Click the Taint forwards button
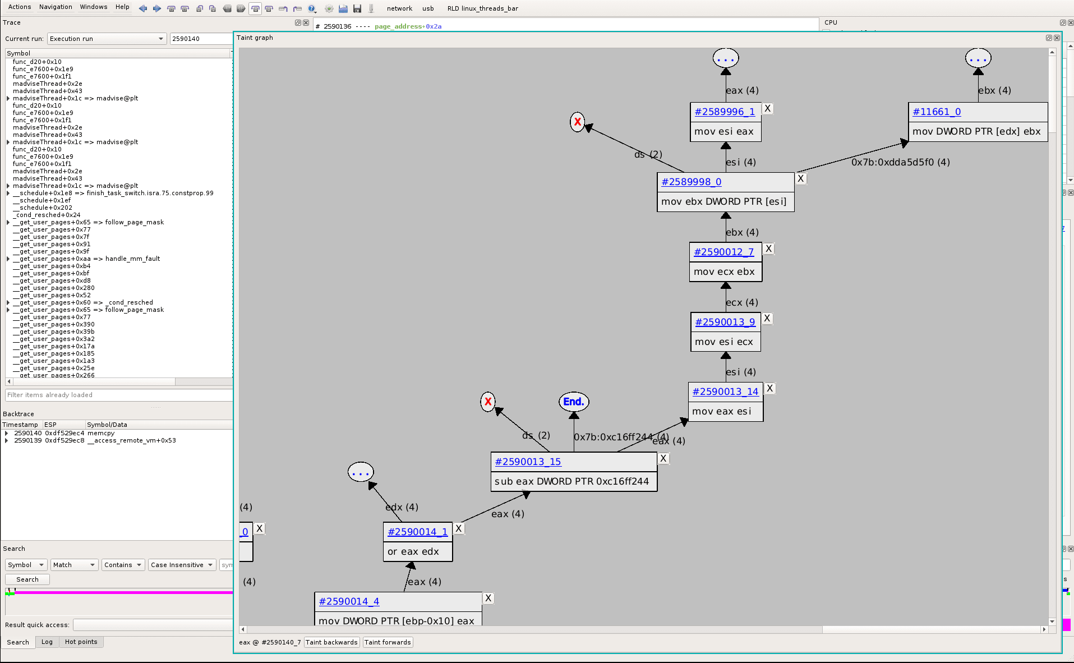The width and height of the screenshot is (1074, 663). 388,642
